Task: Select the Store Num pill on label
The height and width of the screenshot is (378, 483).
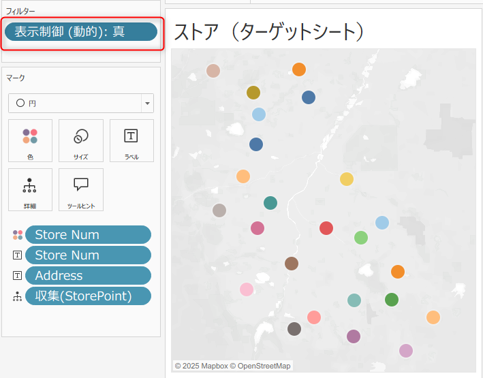Action: (x=88, y=255)
